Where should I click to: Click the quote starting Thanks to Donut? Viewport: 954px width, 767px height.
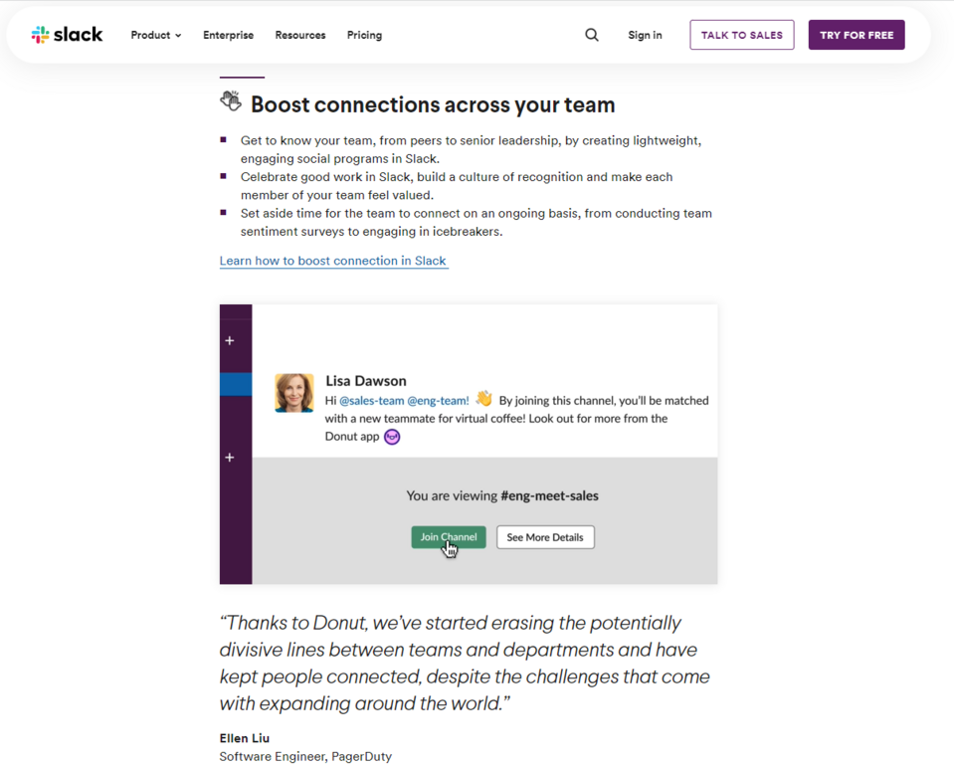point(465,663)
